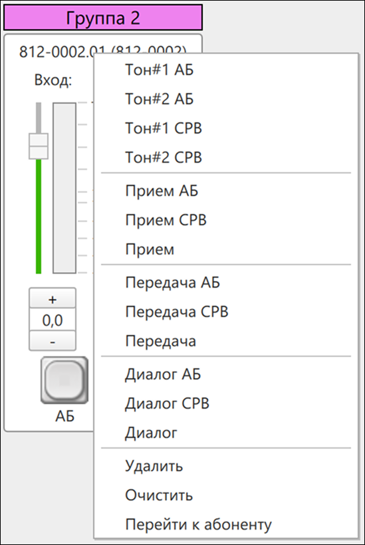This screenshot has width=365, height=545.
Task: Choose the plain Диалог entry
Action: pos(226,433)
